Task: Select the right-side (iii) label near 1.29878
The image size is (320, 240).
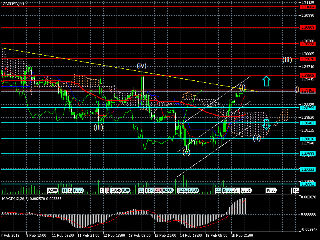Action: (287, 60)
